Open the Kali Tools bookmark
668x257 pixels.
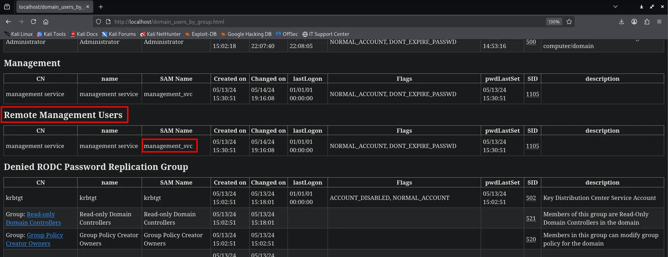(x=51, y=34)
